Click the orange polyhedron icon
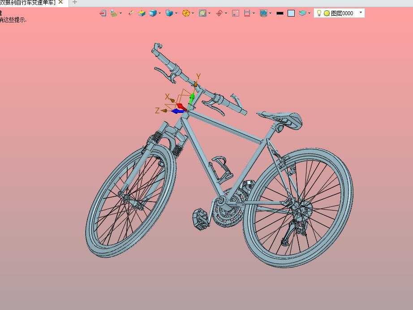Viewport: 413px width, 310px height. pyautogui.click(x=186, y=13)
